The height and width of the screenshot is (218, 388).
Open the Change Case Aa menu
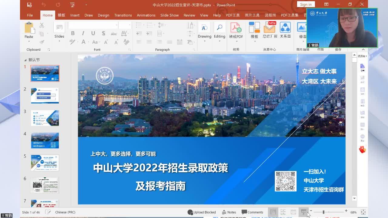(95, 42)
